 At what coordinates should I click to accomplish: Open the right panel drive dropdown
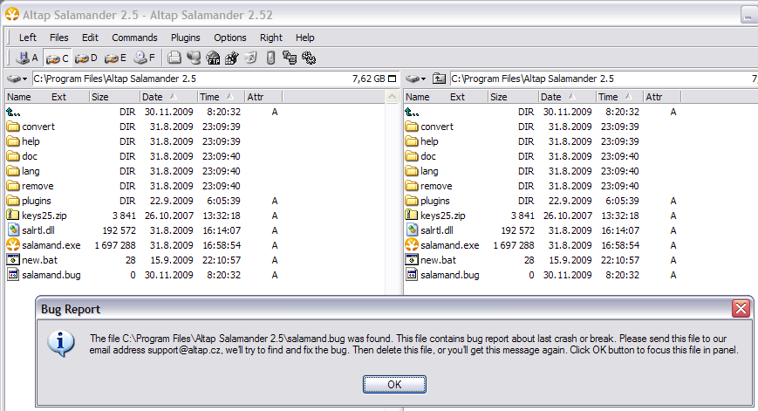click(416, 79)
